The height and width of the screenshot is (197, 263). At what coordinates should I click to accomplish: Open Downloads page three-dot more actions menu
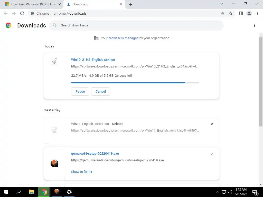(254, 25)
